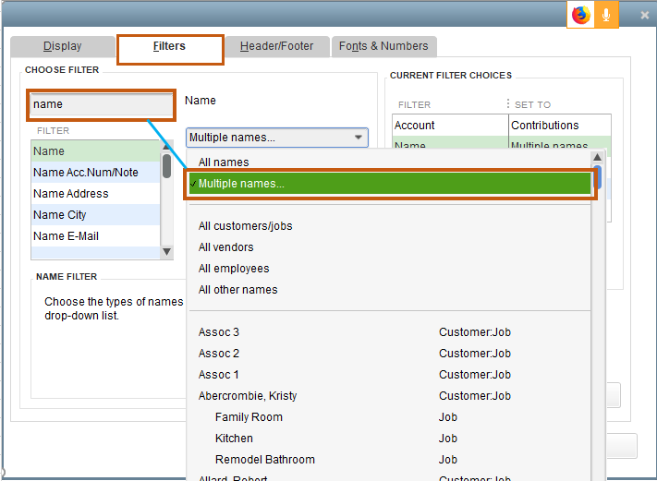
Task: Select 'All employees' option
Action: (x=234, y=269)
